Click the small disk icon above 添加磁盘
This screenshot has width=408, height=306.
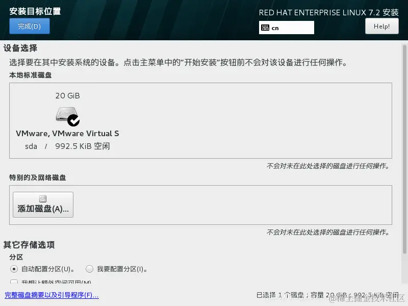tap(43, 199)
